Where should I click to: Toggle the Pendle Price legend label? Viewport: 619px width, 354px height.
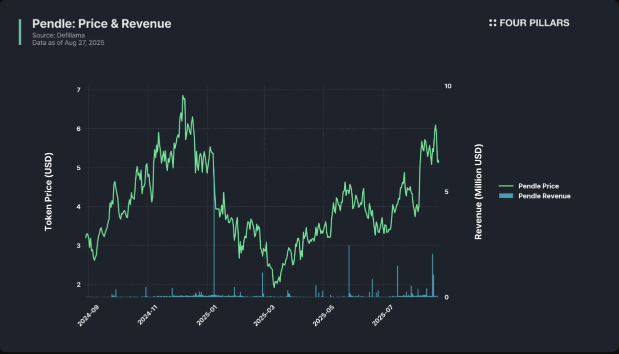[538, 186]
